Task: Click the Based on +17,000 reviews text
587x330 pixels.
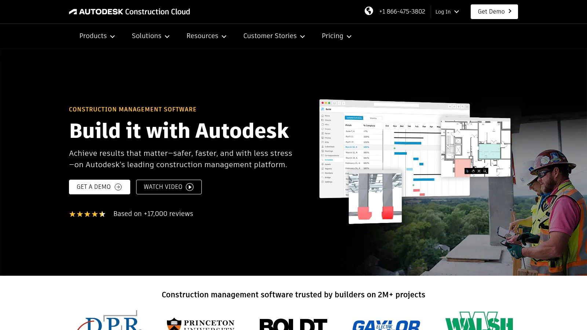Action: (x=153, y=214)
